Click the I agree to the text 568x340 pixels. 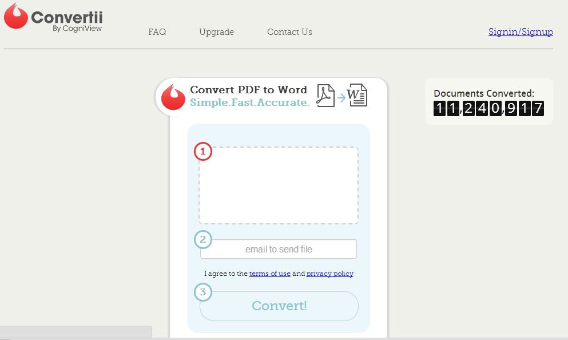tap(226, 274)
